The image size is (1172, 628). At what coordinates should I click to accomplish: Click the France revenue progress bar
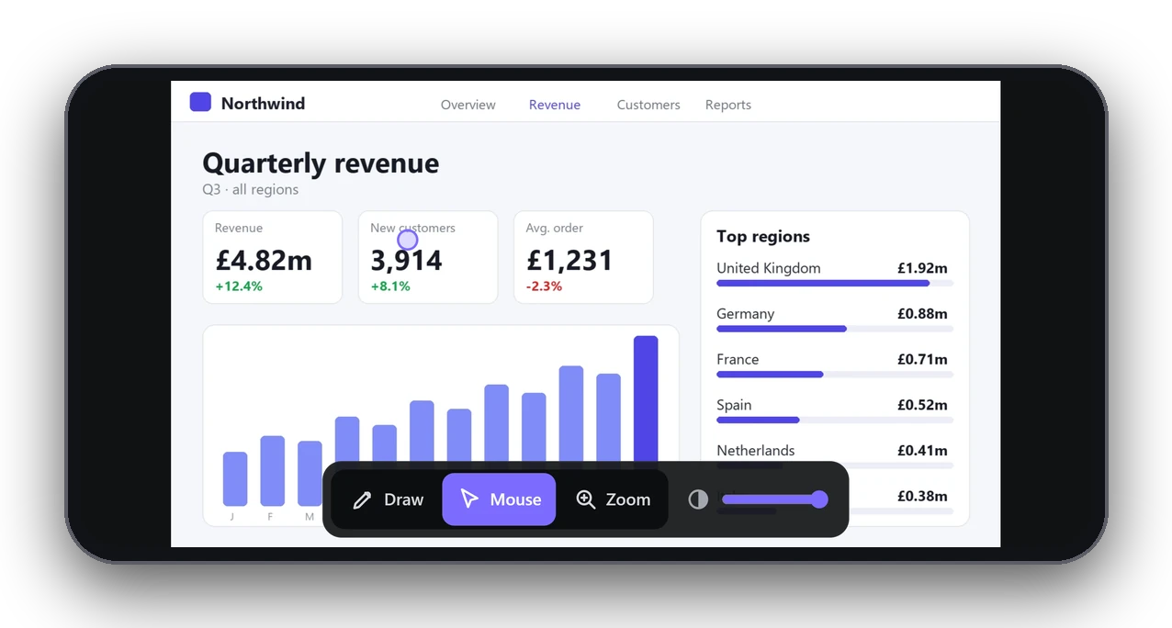pos(835,374)
